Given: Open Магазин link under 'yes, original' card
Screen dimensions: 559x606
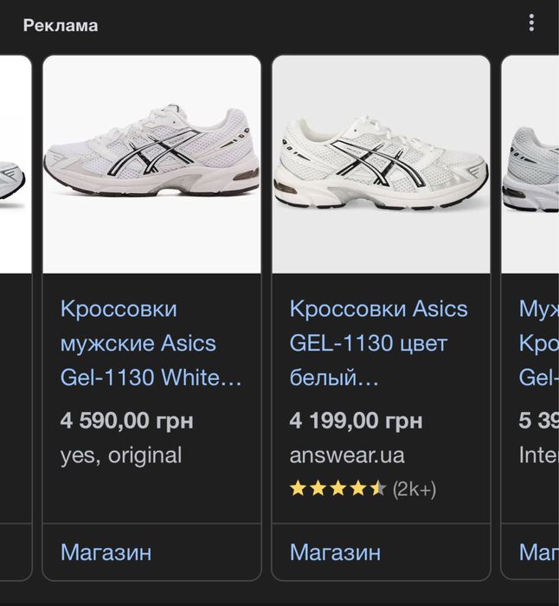Looking at the screenshot, I should click(x=106, y=551).
